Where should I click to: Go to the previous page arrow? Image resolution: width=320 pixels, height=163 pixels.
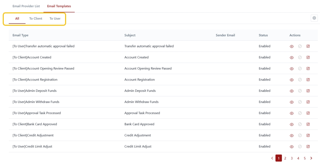click(x=272, y=158)
